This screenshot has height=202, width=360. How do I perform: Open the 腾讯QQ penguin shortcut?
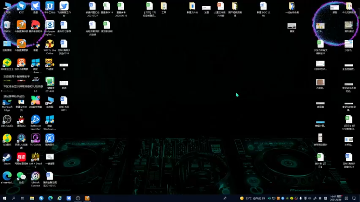tap(21, 121)
